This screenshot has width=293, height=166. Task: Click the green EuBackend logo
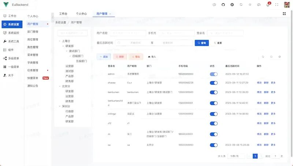6,5
